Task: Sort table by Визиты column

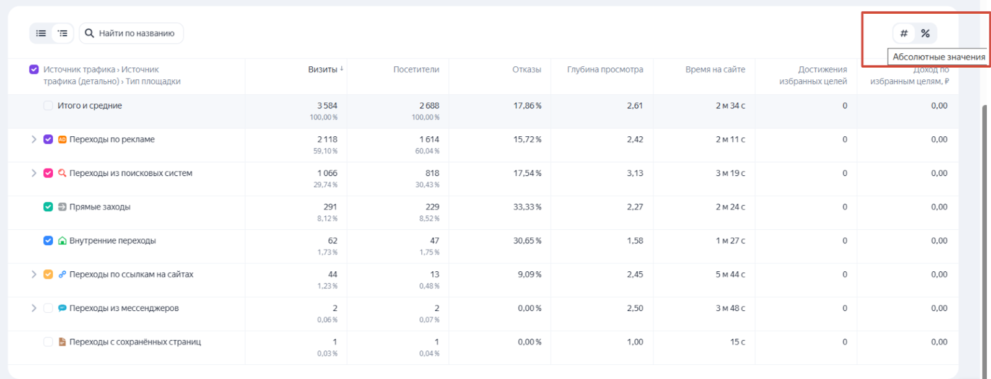Action: coord(323,69)
